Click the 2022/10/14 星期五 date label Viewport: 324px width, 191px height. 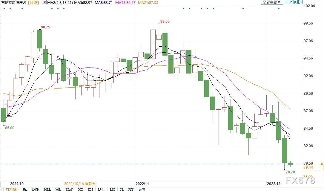pyautogui.click(x=80, y=184)
